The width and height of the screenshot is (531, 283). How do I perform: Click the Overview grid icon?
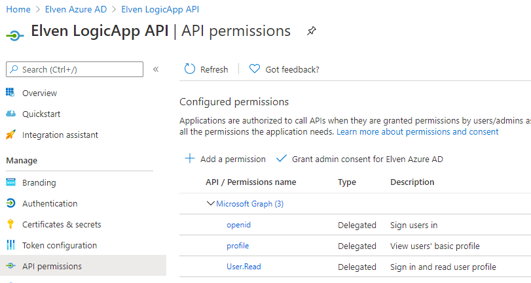coord(10,93)
